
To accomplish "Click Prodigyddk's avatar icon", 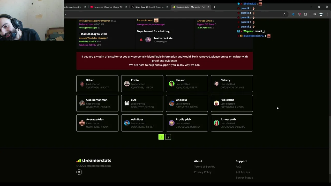I will 172,123.
